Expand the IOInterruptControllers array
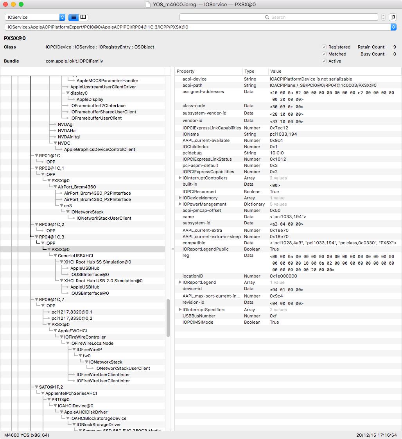This screenshot has height=439, width=402. (180, 178)
